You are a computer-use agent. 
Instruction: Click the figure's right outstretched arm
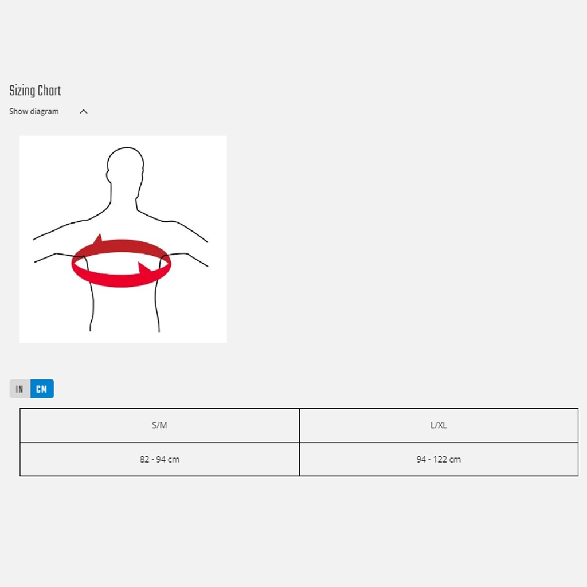(x=189, y=244)
